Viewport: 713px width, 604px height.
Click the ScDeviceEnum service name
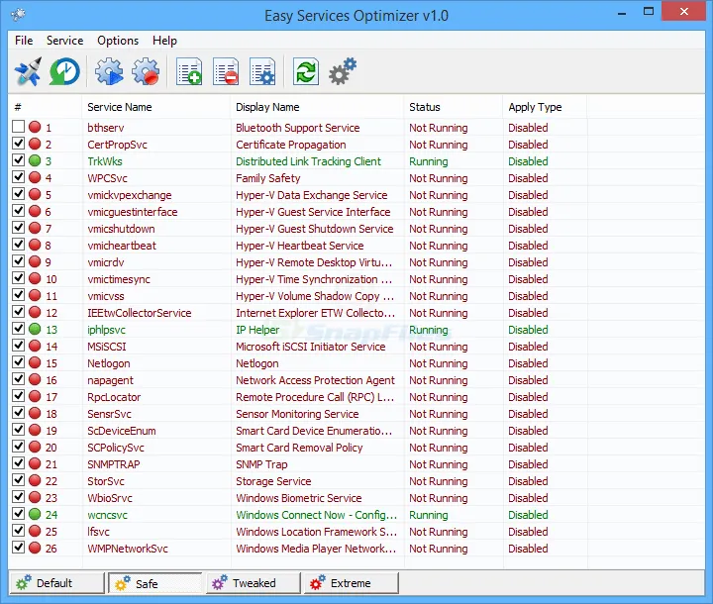122,431
